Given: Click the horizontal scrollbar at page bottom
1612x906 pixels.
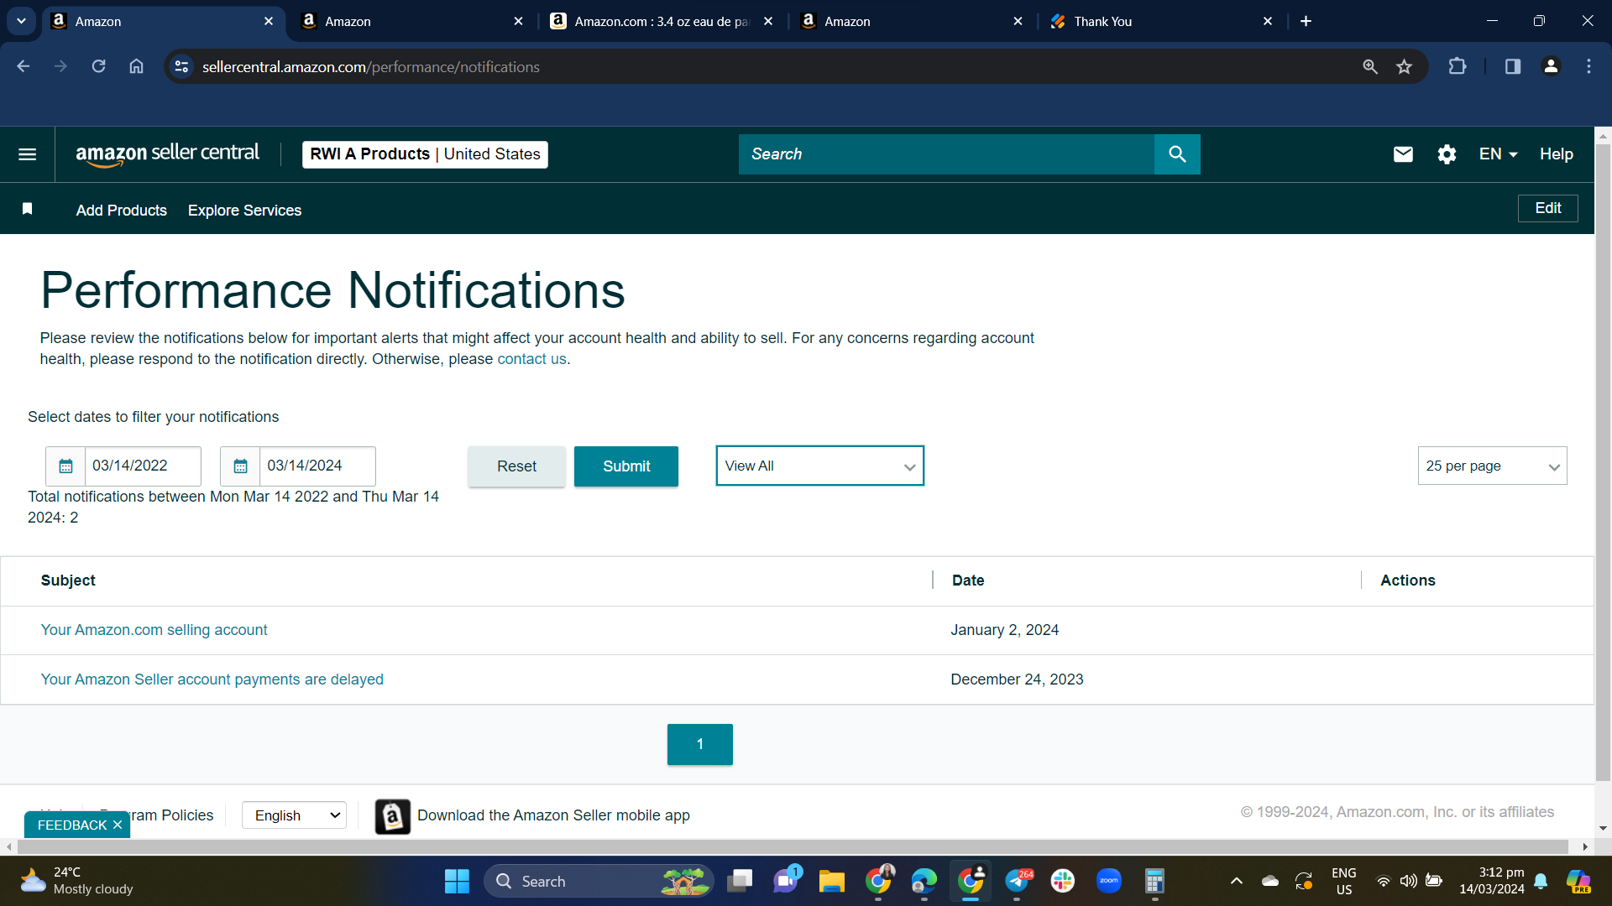Looking at the screenshot, I should [x=792, y=847].
